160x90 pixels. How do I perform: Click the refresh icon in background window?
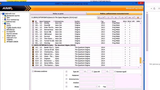pyautogui.click(x=154, y=8)
